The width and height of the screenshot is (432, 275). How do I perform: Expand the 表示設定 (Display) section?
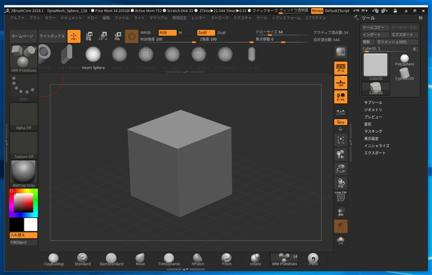click(371, 139)
